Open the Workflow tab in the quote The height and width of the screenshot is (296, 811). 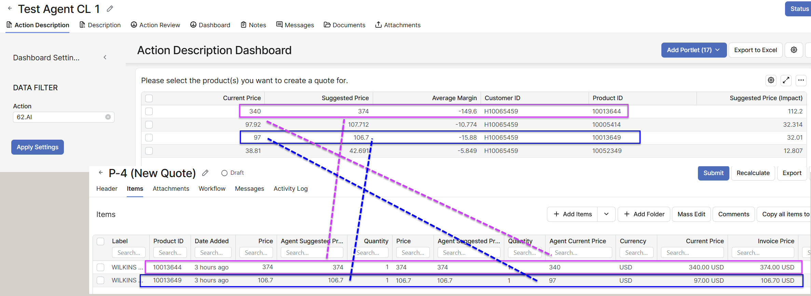[x=212, y=189]
